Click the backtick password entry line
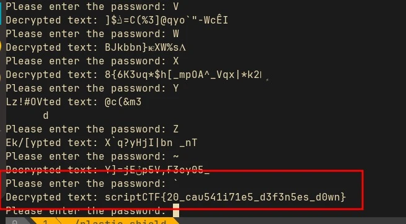Viewport: 406px width, 224px height. tap(92, 184)
